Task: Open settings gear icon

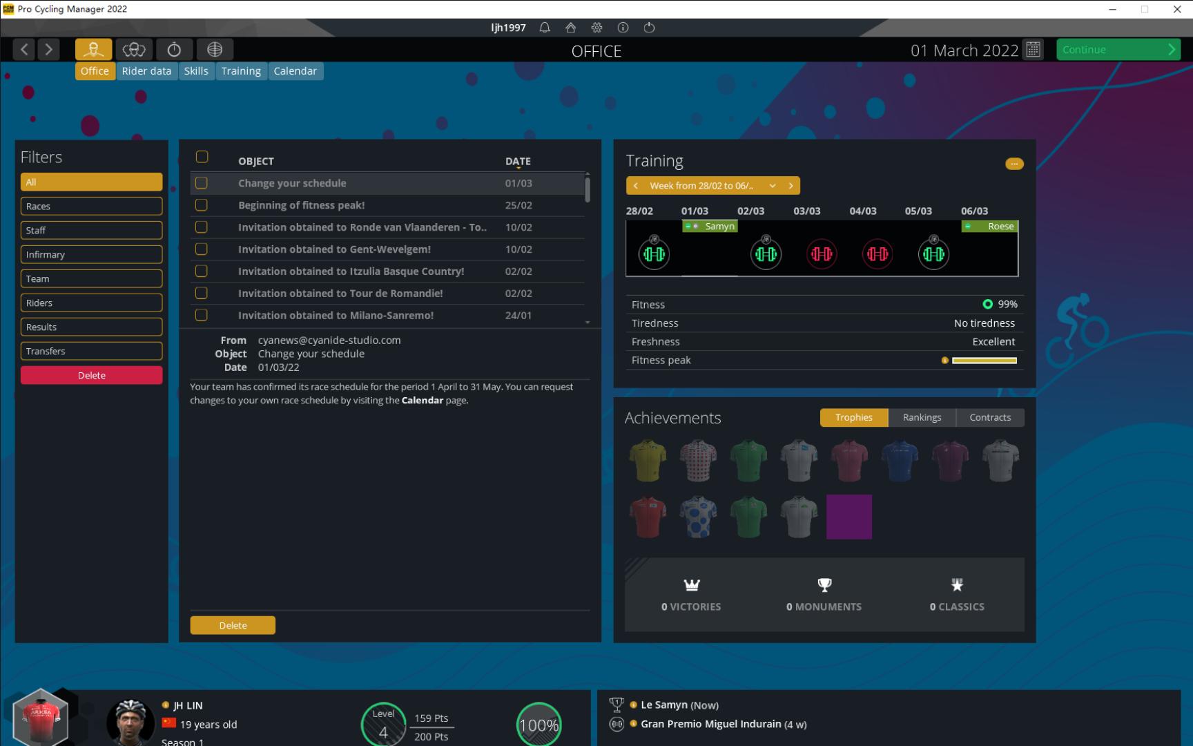Action: 596,28
